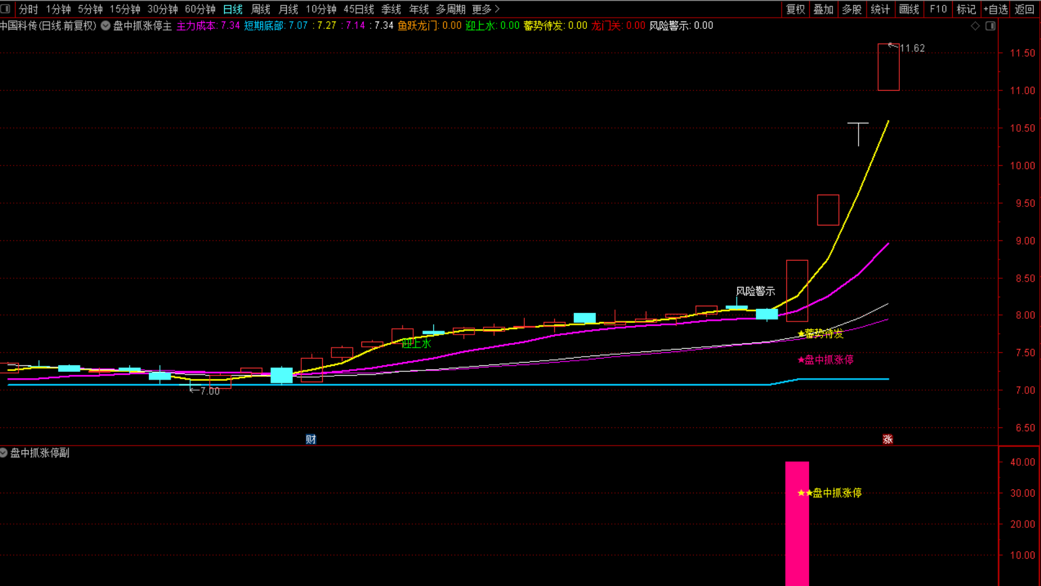Select the 年线 yearly tab
This screenshot has width=1041, height=586.
coord(419,9)
